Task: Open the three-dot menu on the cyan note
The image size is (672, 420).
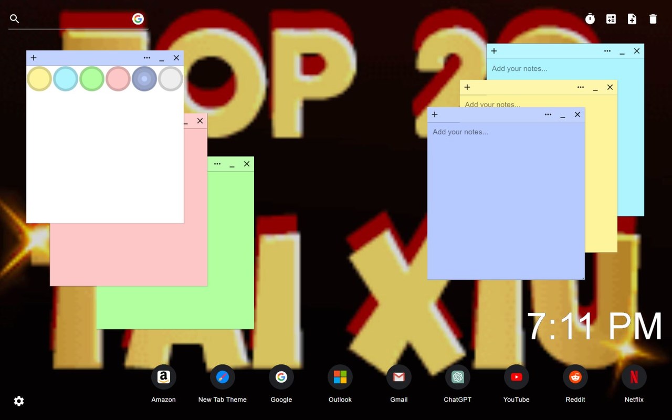Action: point(607,51)
